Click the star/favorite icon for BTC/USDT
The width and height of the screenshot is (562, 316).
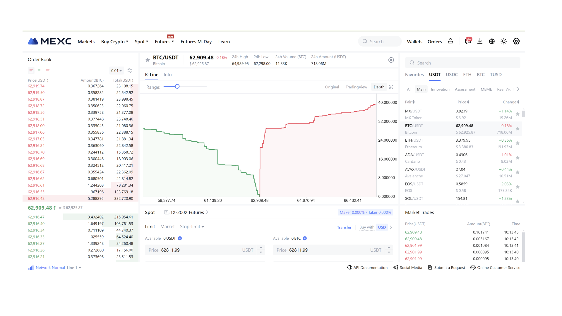[x=518, y=128]
